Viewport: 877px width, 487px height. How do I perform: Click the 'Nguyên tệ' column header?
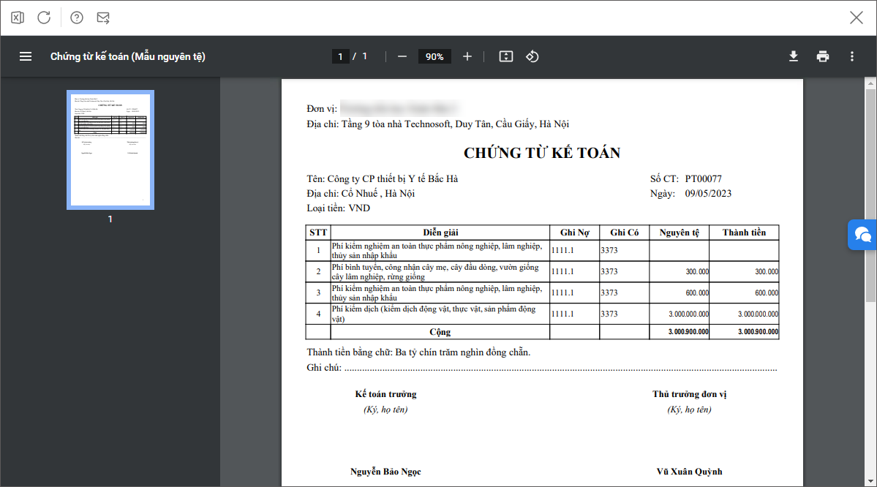[x=679, y=233]
